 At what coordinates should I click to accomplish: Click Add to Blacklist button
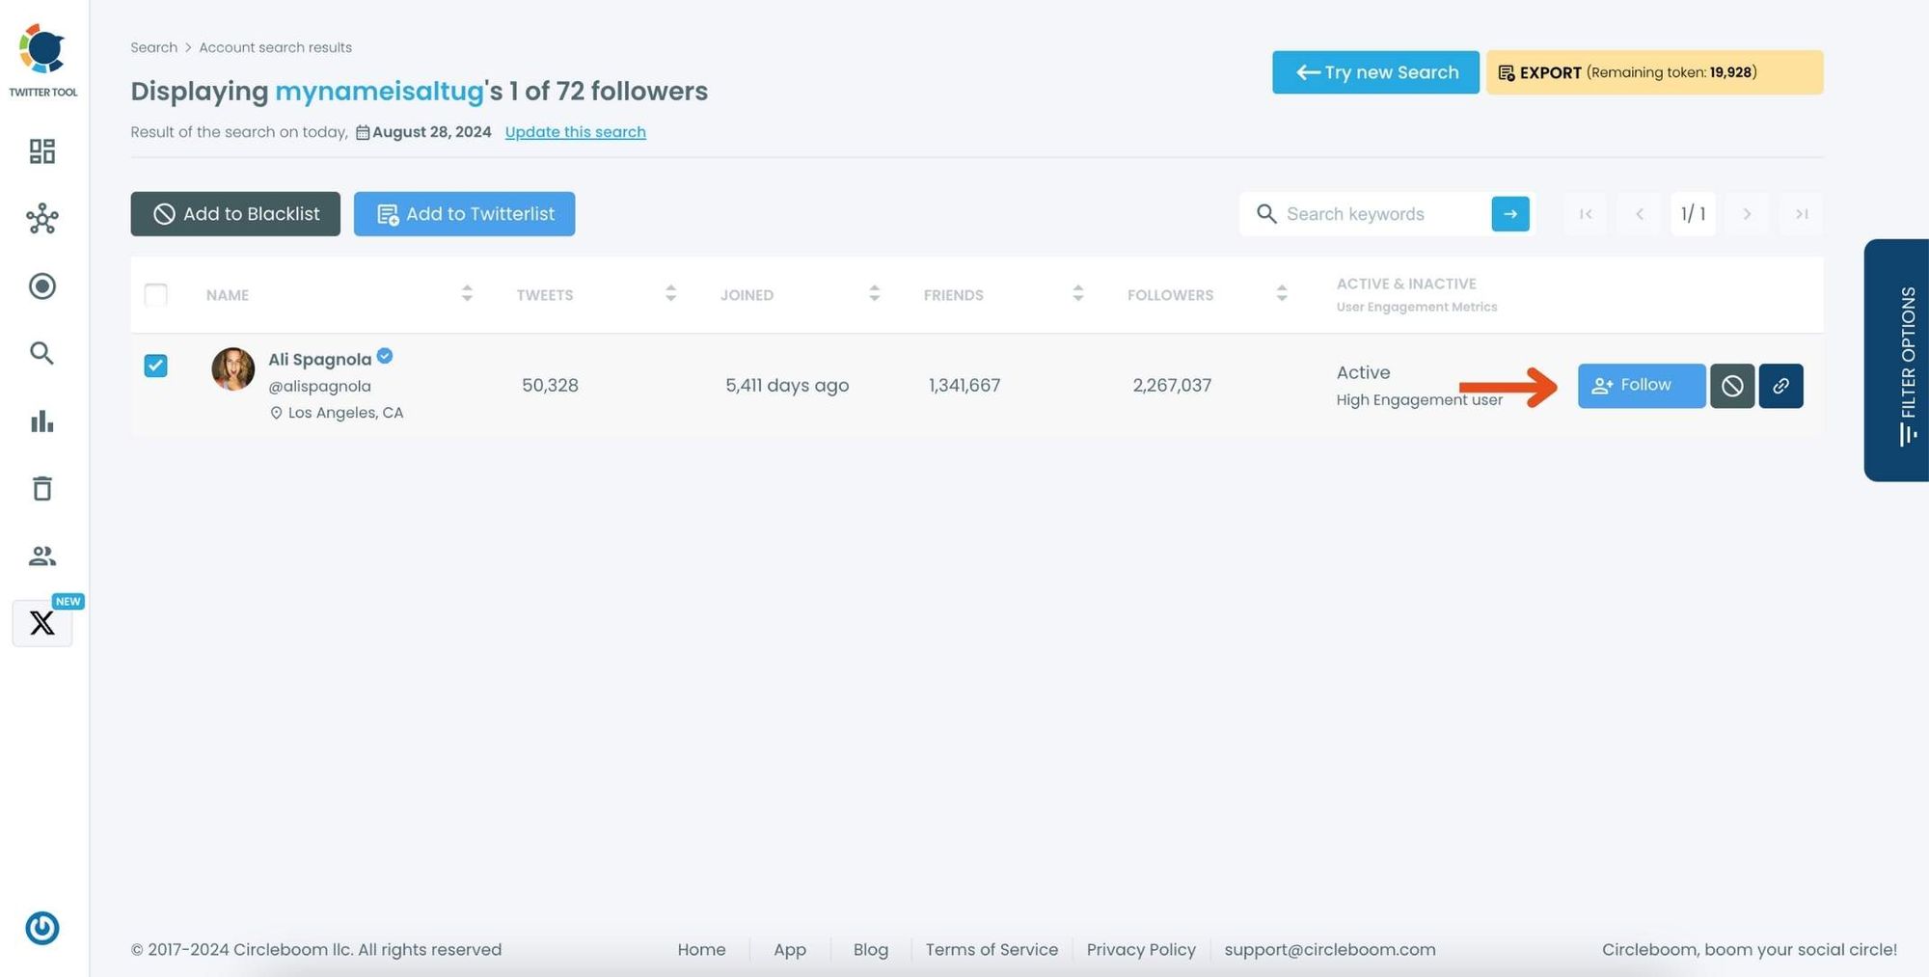pyautogui.click(x=235, y=214)
